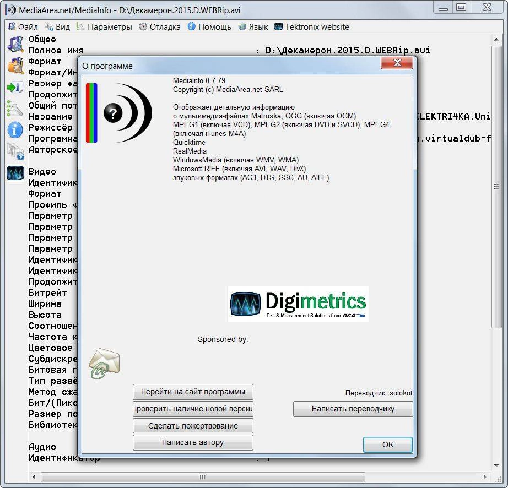Click the horizontal scrollbar left arrow
This screenshot has width=508, height=488.
coord(34,477)
